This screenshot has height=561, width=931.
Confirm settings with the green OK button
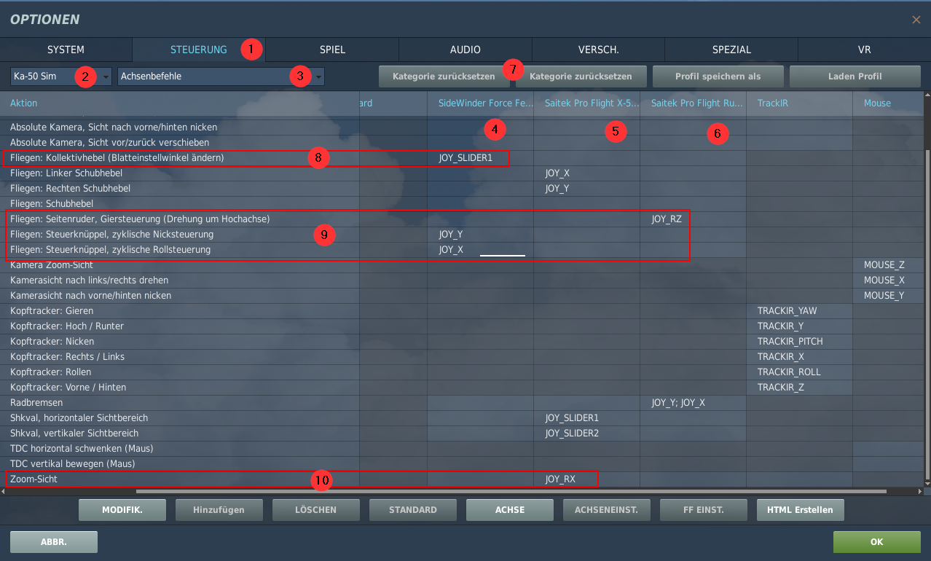[876, 542]
